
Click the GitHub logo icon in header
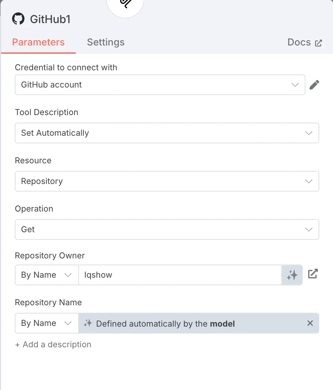click(18, 19)
